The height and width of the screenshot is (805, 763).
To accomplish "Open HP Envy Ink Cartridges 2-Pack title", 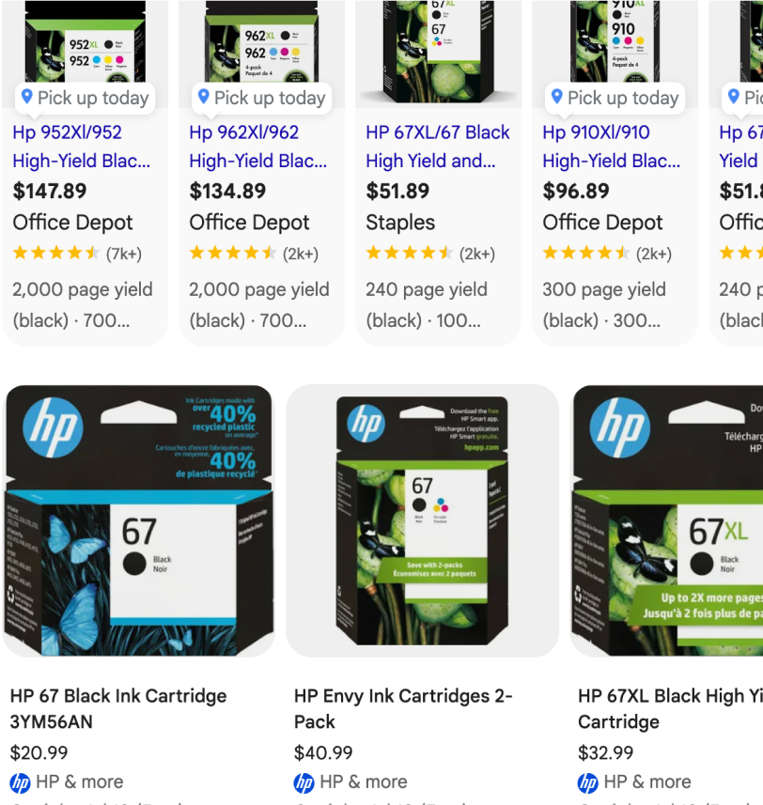I will 403,709.
